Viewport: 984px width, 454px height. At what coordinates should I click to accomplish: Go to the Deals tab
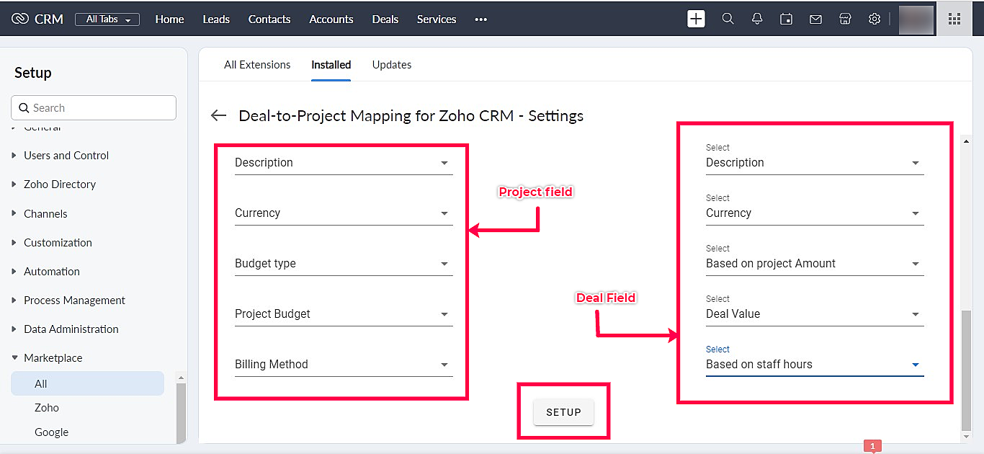point(385,19)
